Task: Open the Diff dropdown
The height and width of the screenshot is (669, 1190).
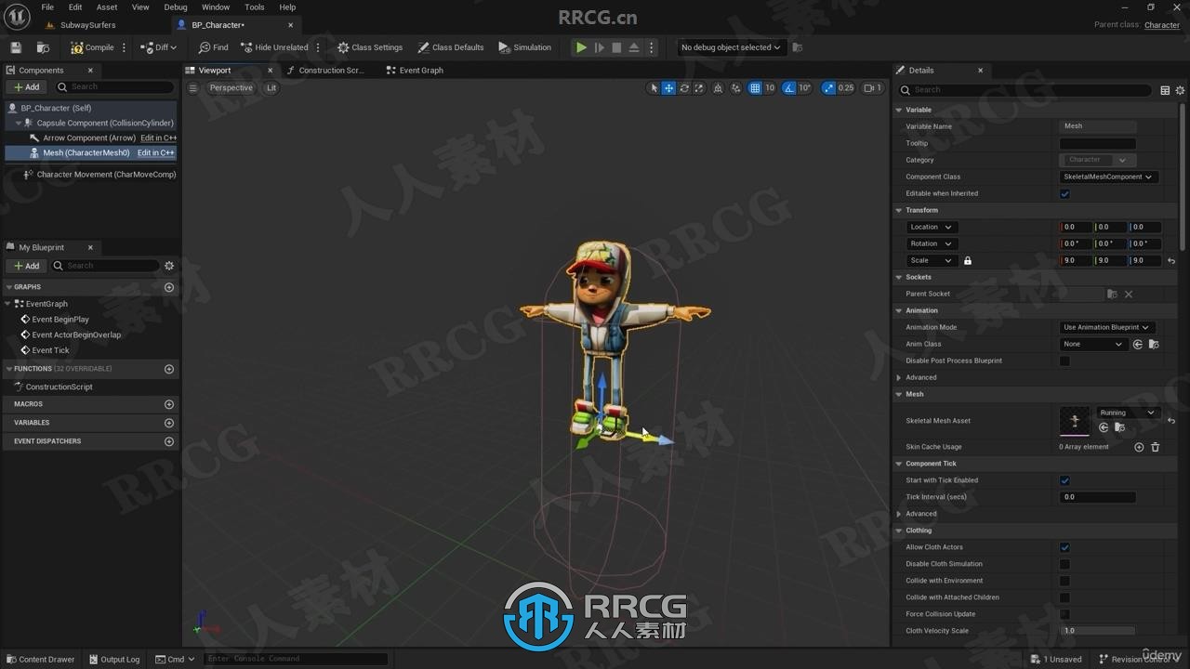Action: (x=158, y=47)
